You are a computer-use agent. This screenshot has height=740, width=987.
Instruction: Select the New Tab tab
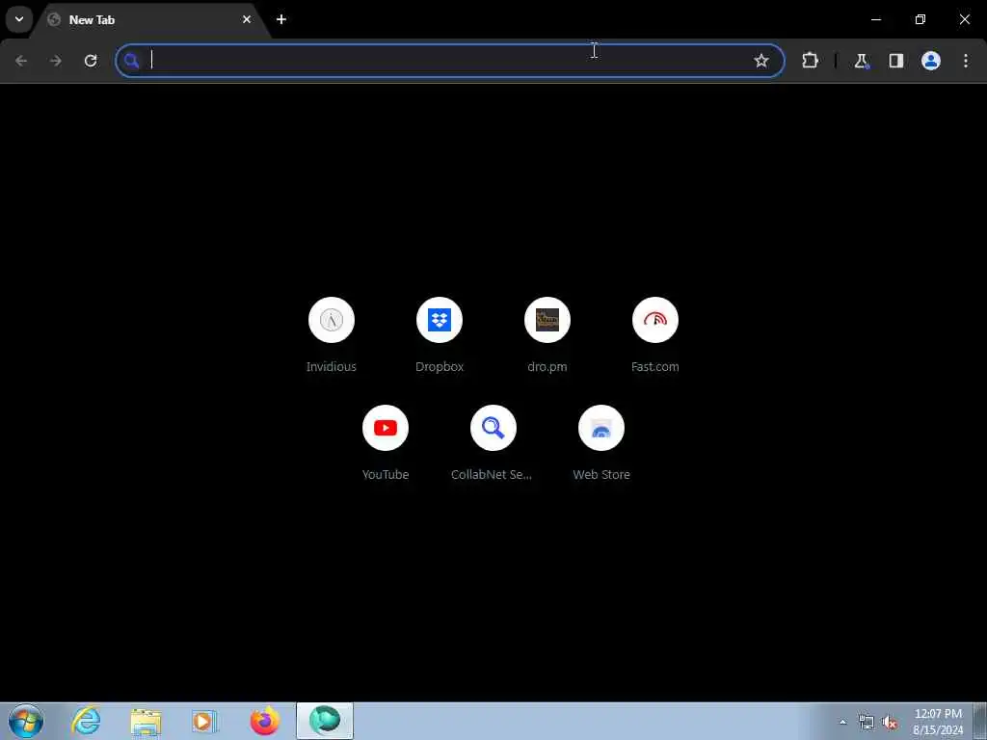pyautogui.click(x=151, y=19)
